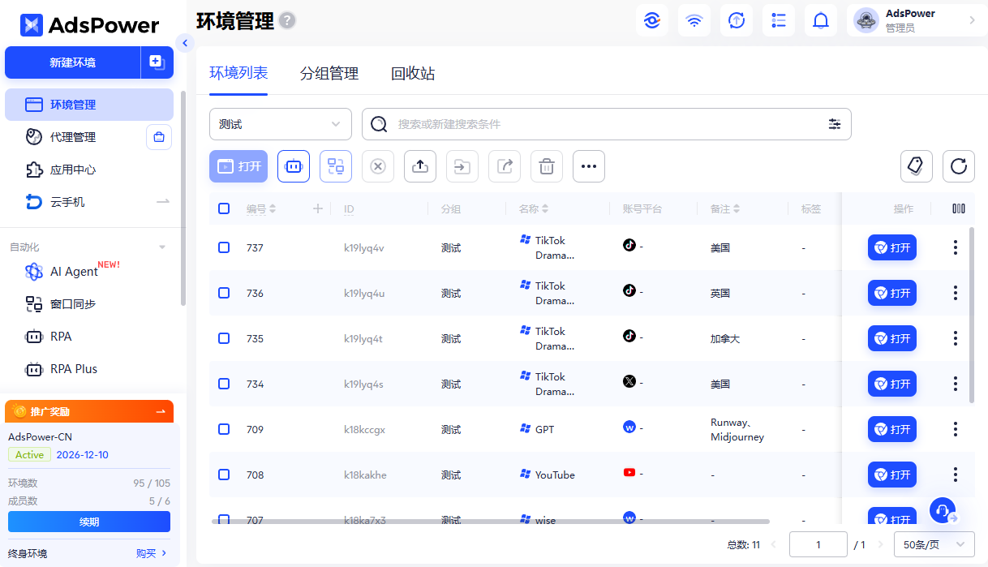Viewport: 988px width, 567px height.
Task: Click the 续期 renew button
Action: tap(89, 522)
